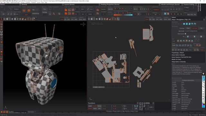Open the File menu

(x=2, y=3)
